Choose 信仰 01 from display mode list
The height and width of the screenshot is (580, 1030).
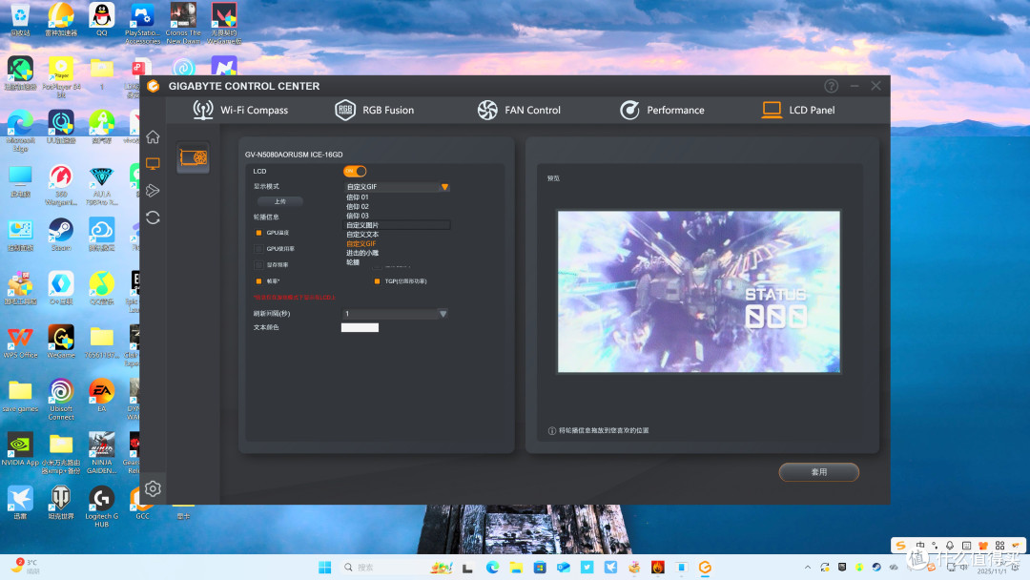pos(358,197)
